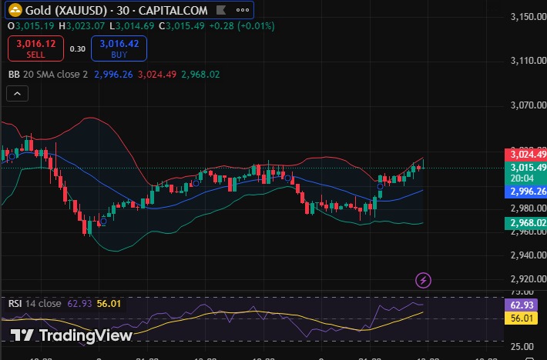
Task: Click the BB basis value 2,996.26 in legend
Action: coord(113,75)
